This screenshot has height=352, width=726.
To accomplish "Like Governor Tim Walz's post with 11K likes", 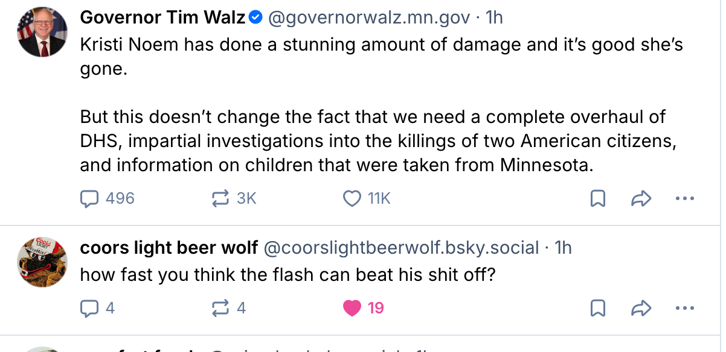I will click(352, 198).
